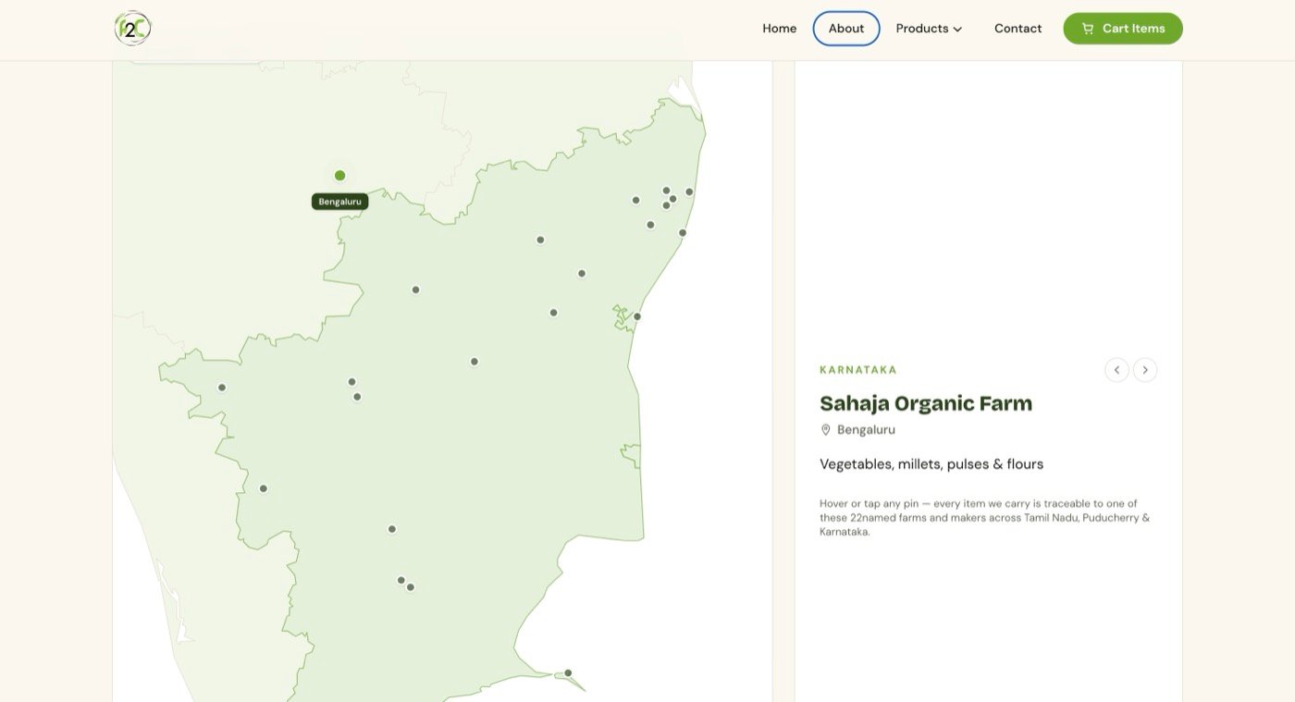Viewport: 1295px width, 702px height.
Task: Expand the Products dropdown menu
Action: (929, 29)
